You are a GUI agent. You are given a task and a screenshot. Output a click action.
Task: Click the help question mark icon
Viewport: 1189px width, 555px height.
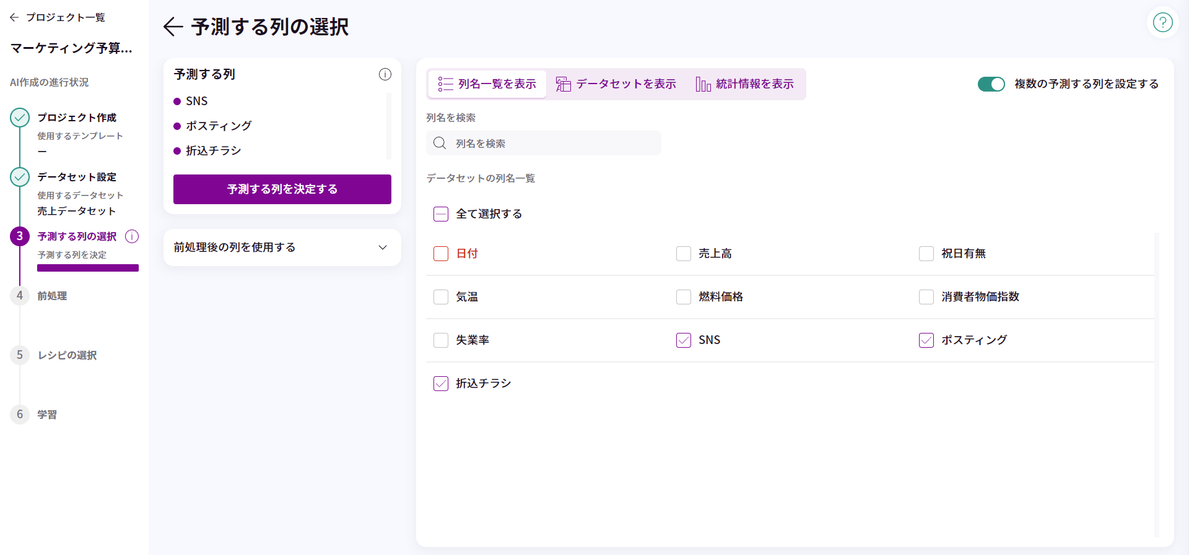point(1162,23)
